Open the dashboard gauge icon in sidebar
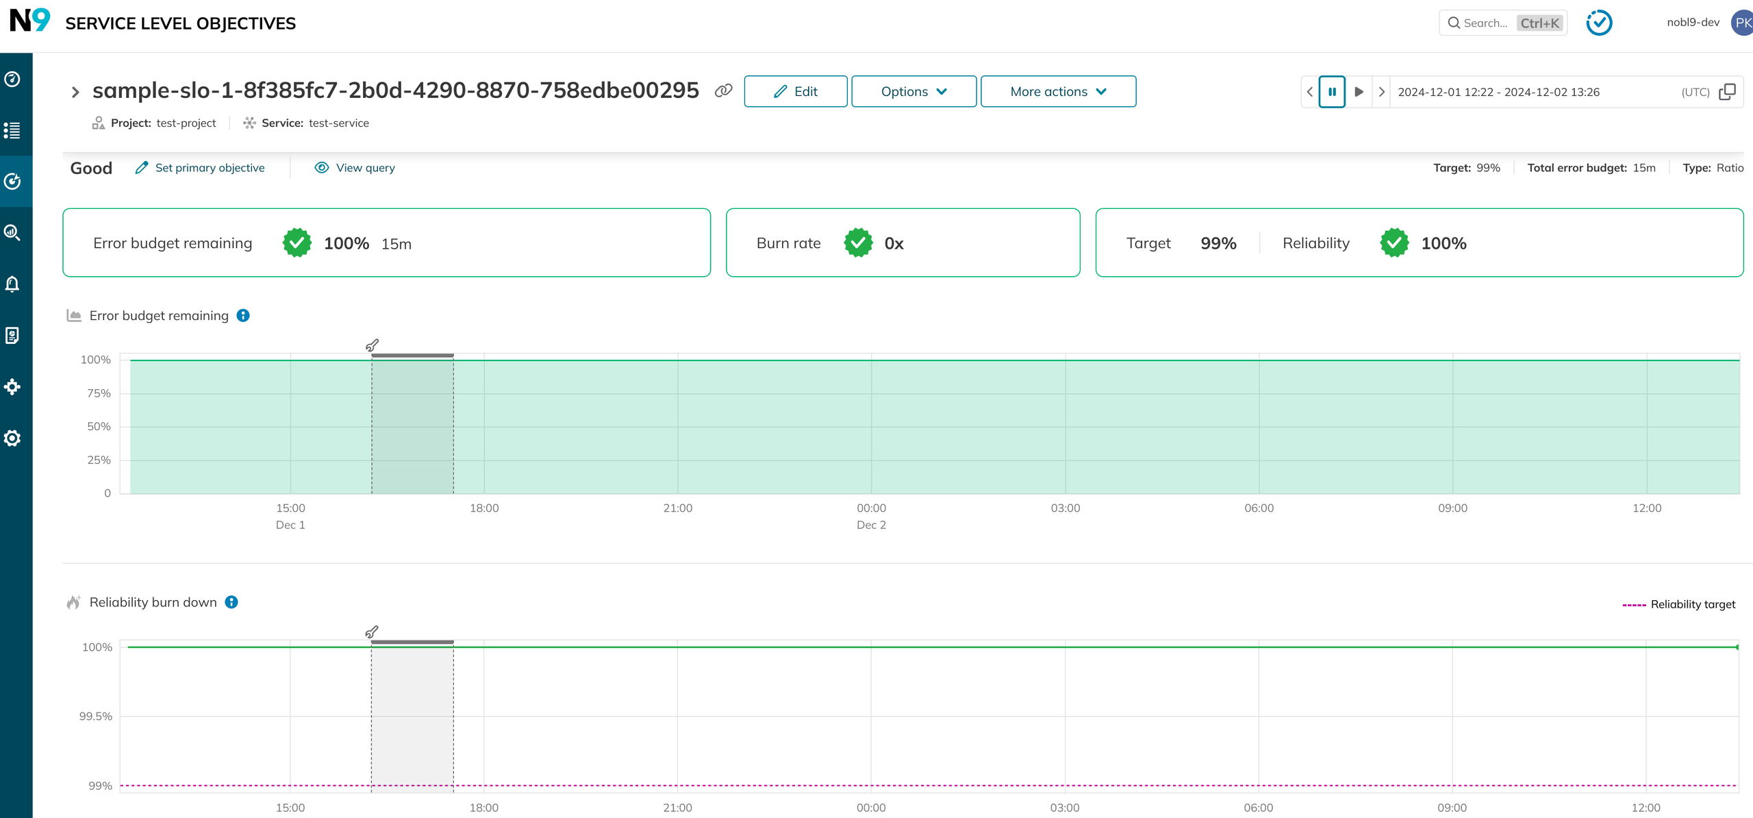Viewport: 1753px width, 818px height. point(12,79)
